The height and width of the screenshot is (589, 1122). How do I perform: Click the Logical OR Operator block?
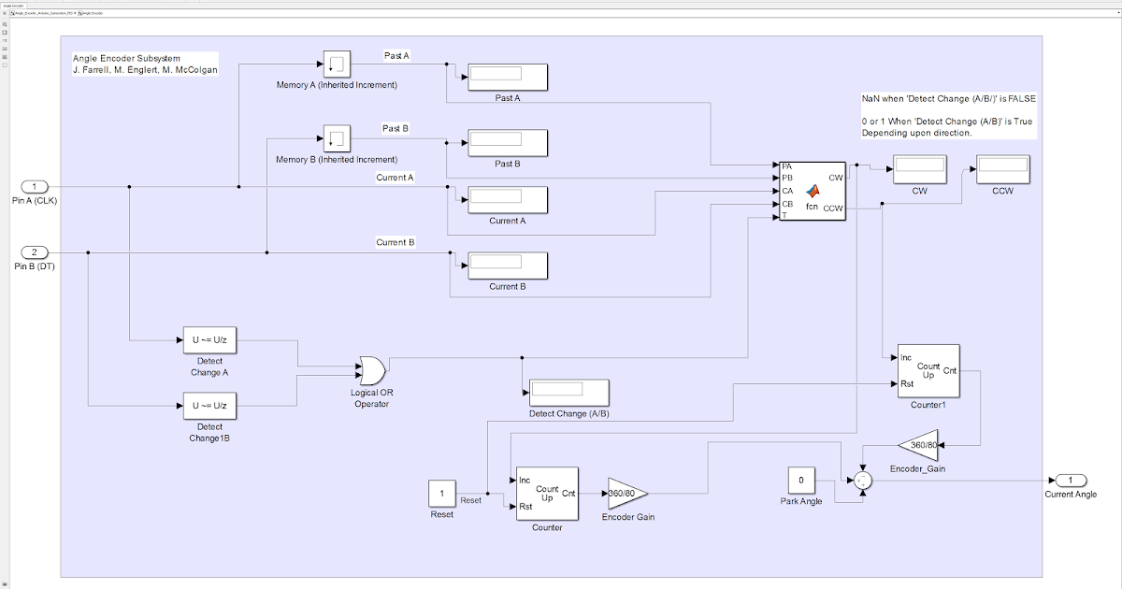370,372
